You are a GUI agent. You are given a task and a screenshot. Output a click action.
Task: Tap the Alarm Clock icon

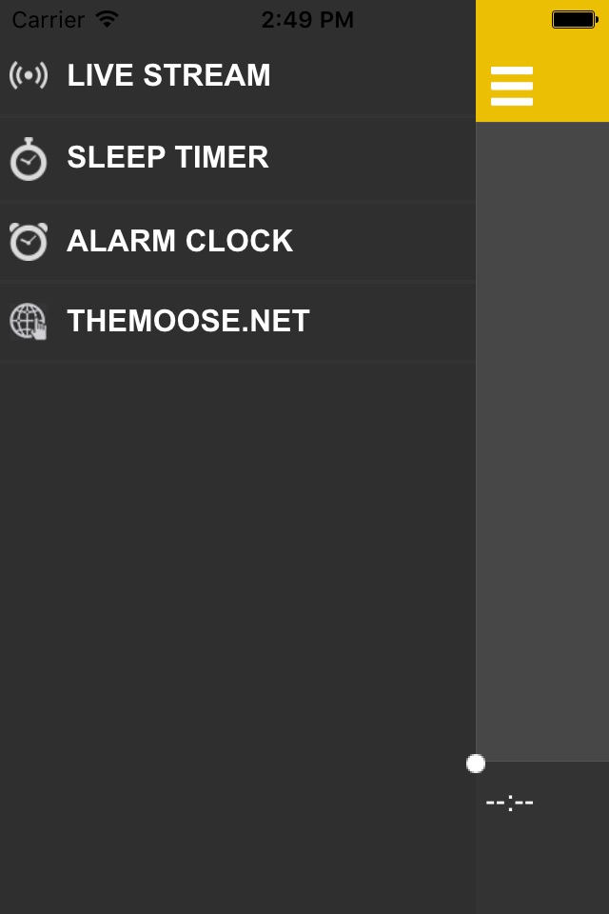(x=29, y=240)
